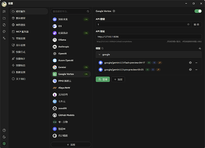Click tool-use tag on gemini-2.5-flash-preview-04-17
The image size is (205, 148).
click(160, 62)
